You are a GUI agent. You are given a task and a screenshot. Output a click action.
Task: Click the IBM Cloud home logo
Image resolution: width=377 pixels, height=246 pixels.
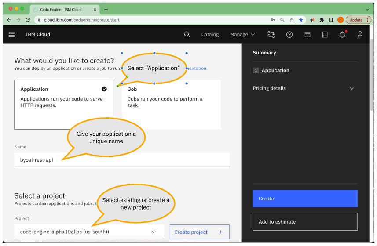tap(38, 35)
